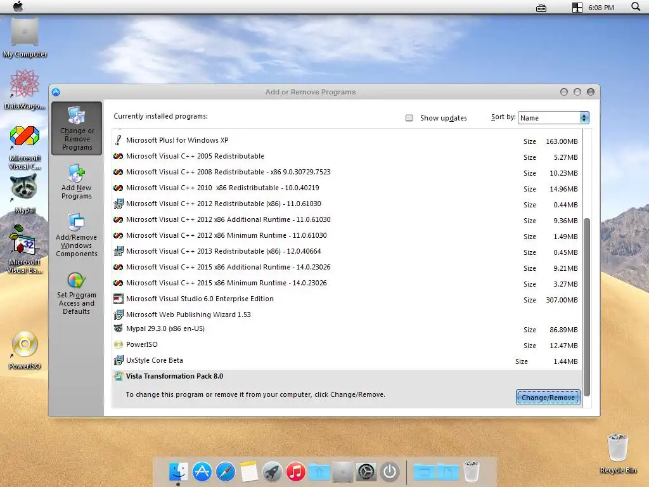Click the grid flag icon beside the clock

pos(577,8)
